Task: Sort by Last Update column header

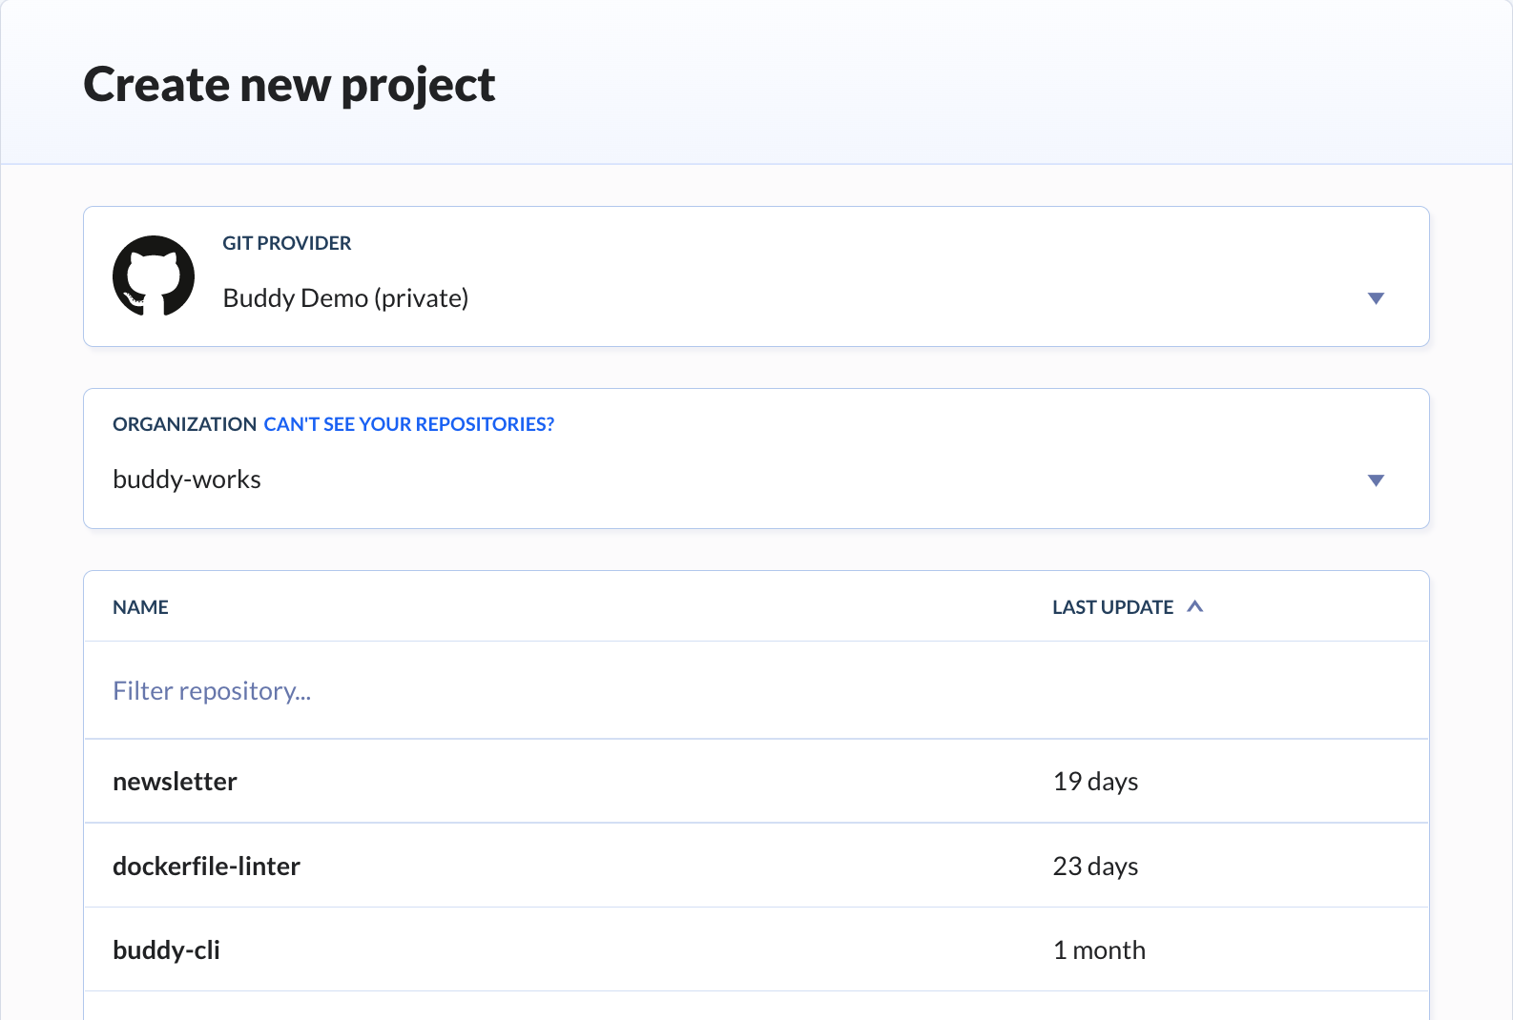Action: coord(1112,607)
